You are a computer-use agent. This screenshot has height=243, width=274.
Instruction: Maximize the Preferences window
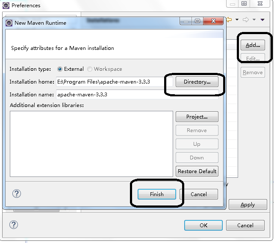coord(244,3)
